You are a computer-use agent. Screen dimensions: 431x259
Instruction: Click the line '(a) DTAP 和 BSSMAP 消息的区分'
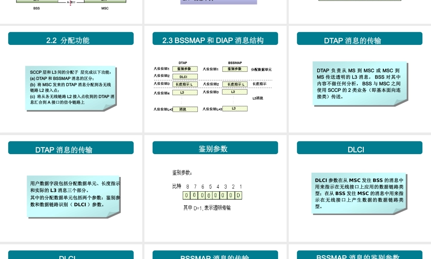[62, 79]
